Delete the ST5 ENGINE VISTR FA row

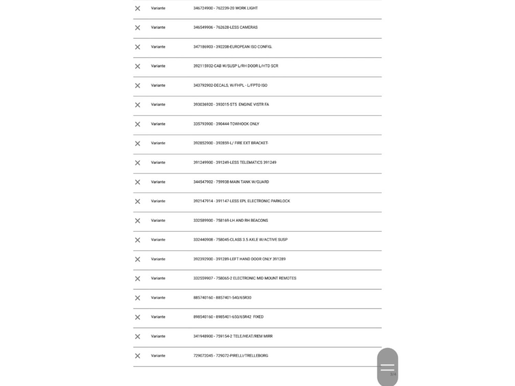click(x=137, y=105)
